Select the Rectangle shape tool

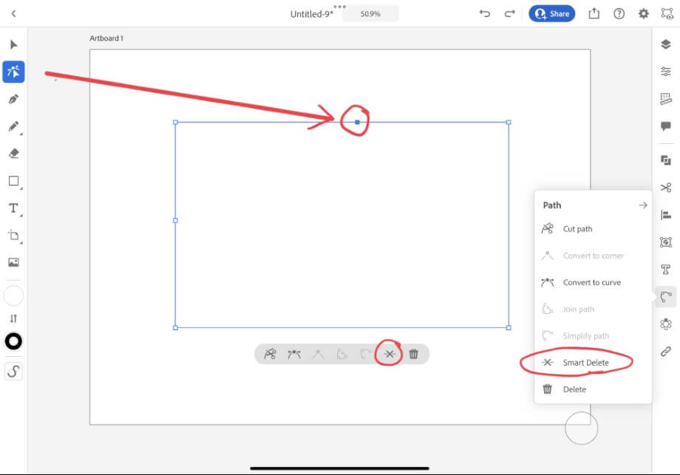tap(13, 181)
